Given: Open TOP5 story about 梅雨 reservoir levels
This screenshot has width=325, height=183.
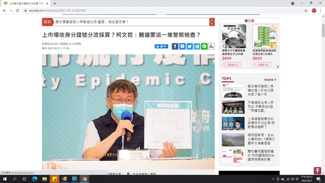Looking at the screenshot, I should point(261,139).
